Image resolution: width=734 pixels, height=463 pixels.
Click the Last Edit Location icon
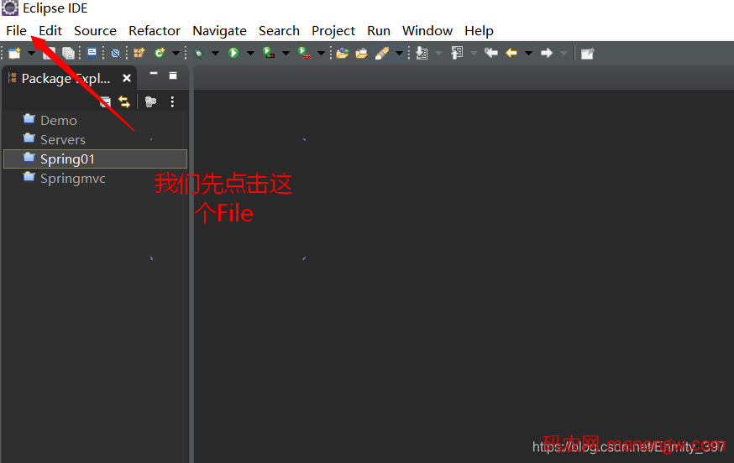[x=491, y=53]
